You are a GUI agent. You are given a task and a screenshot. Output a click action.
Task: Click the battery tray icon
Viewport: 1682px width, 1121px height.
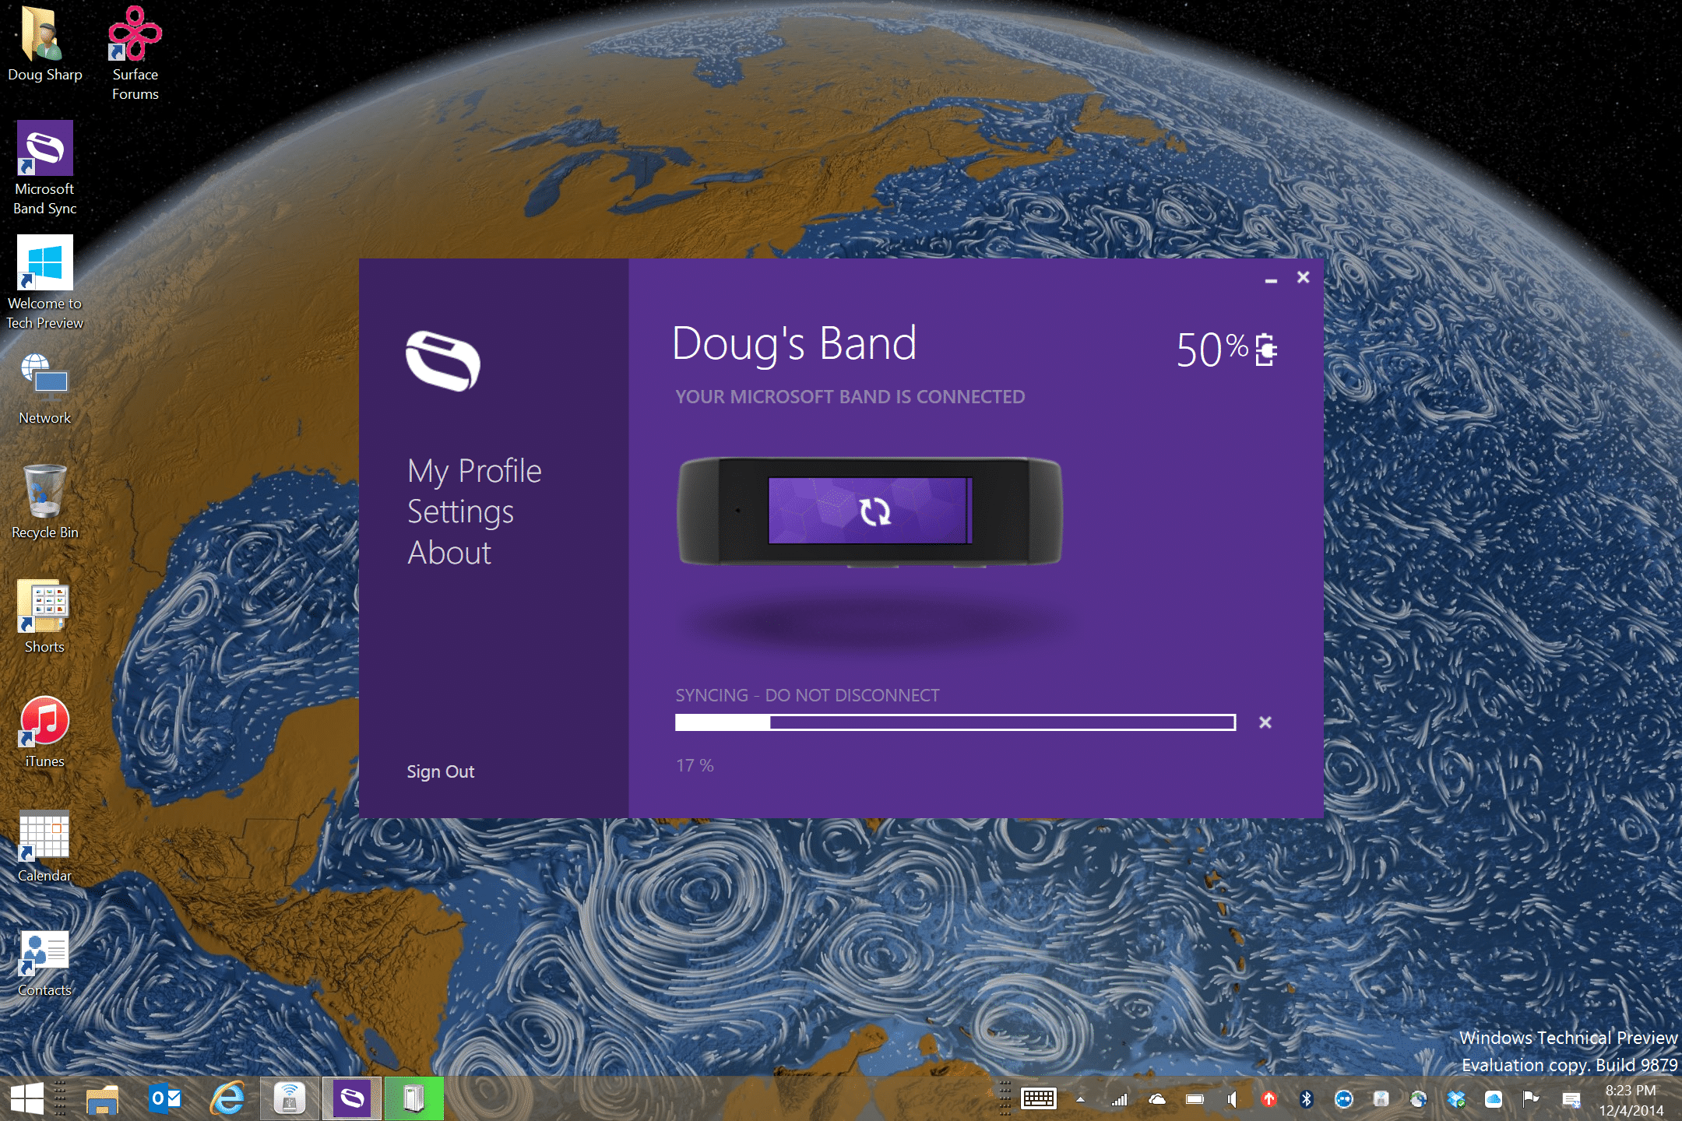pos(1195,1099)
